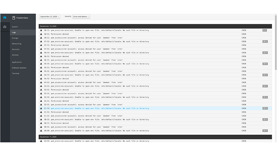
Task: Click warning icon of 08:51 Permission denied entry
Action: pos(41,34)
